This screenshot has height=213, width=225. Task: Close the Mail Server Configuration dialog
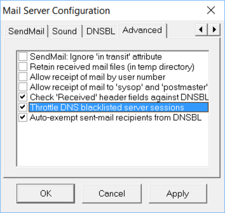(211, 10)
